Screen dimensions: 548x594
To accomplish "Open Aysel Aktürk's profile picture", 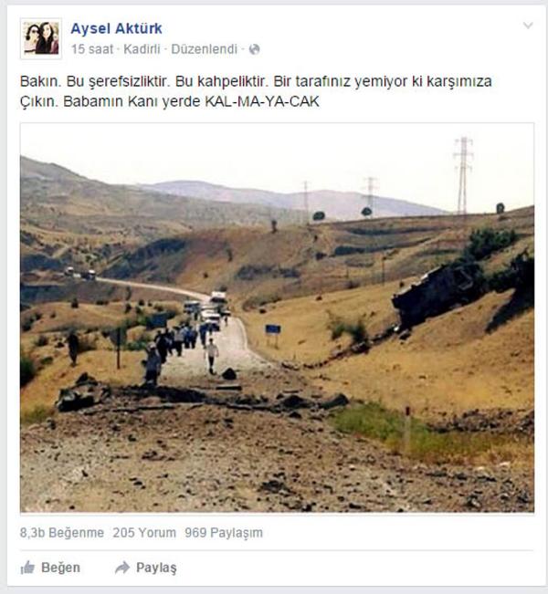I will tap(41, 38).
